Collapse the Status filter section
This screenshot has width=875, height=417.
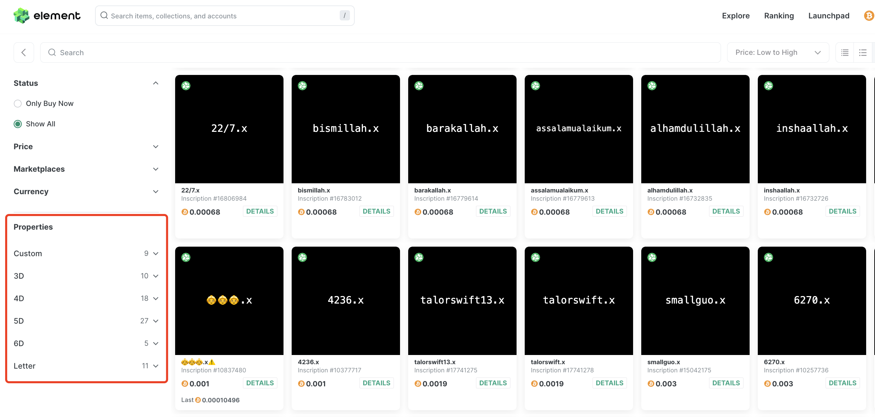point(156,83)
